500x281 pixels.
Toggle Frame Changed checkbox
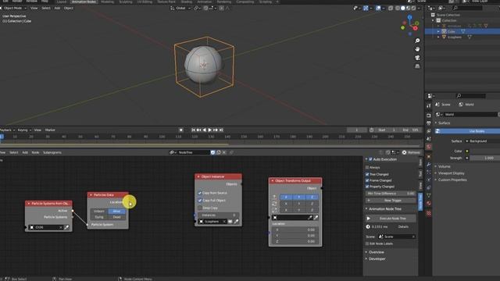(x=367, y=180)
